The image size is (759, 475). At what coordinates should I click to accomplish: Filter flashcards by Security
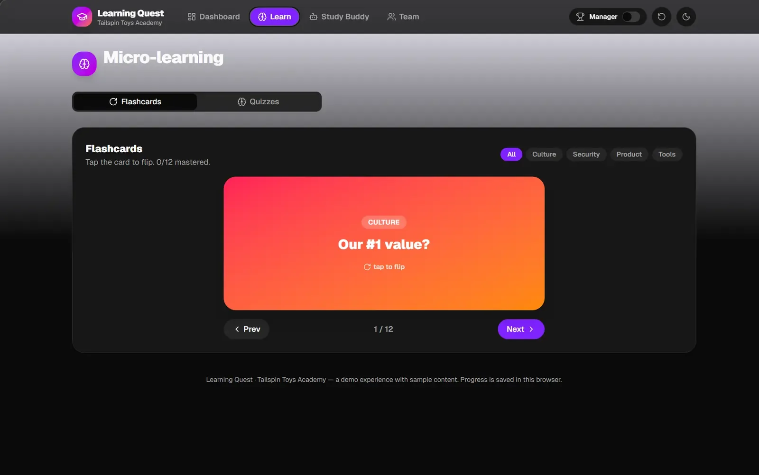[586, 154]
